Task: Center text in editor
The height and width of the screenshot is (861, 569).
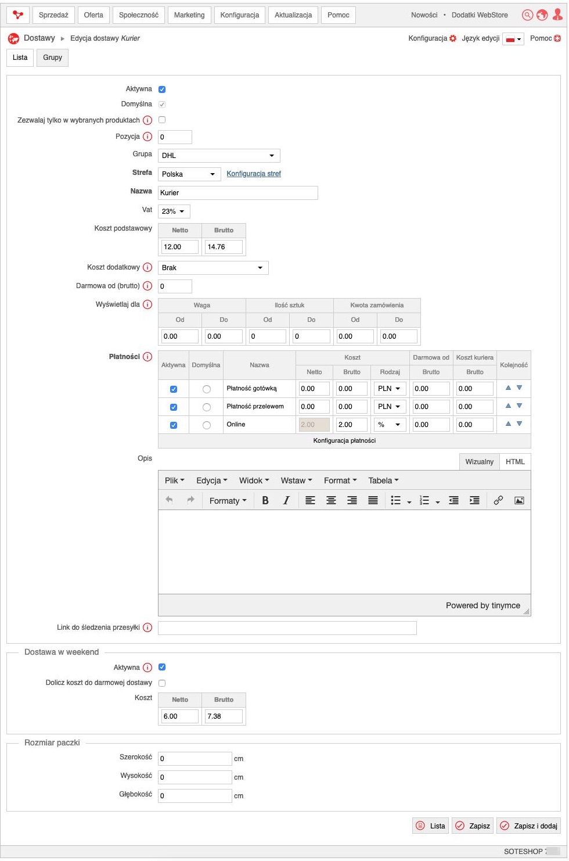Action: (332, 500)
